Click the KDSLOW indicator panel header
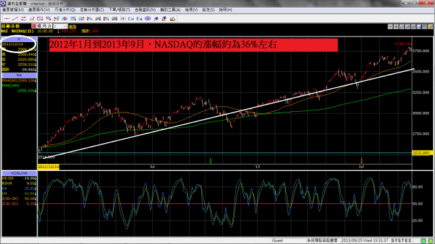 tap(19, 174)
